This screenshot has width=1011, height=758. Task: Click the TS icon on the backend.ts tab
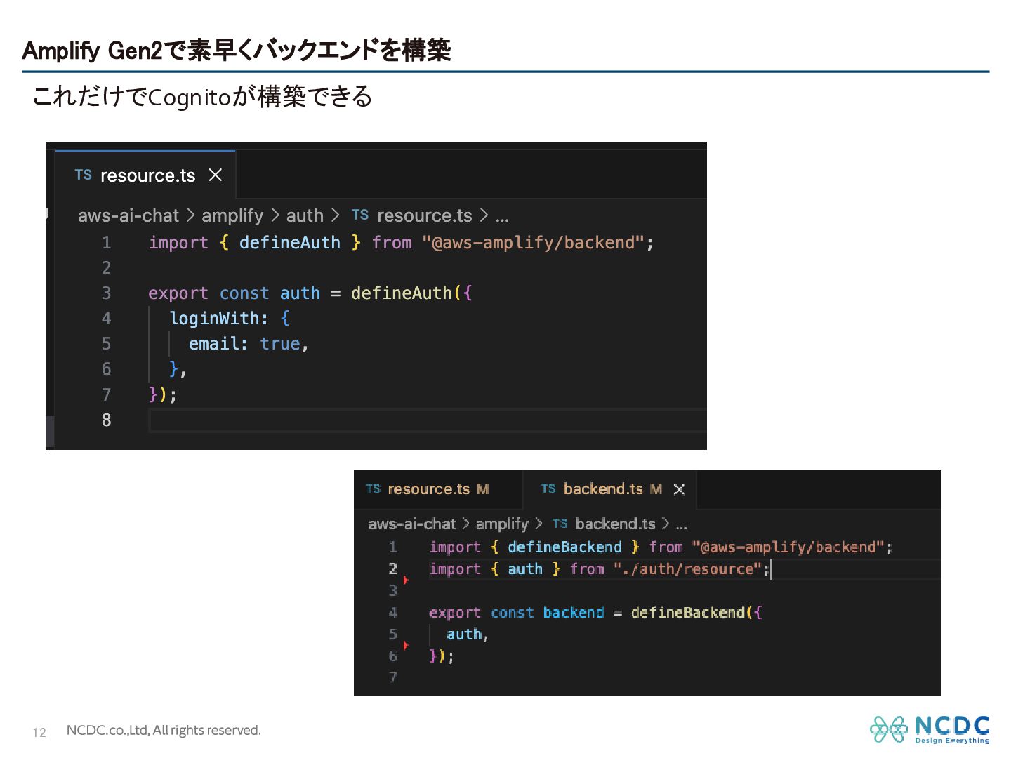(x=548, y=488)
